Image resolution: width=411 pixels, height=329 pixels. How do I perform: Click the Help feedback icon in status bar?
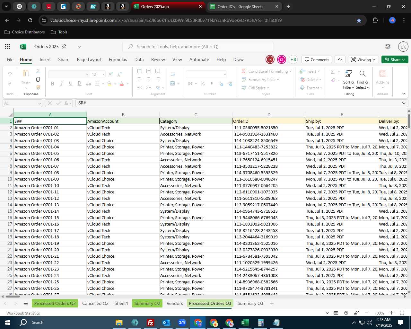click(x=346, y=313)
